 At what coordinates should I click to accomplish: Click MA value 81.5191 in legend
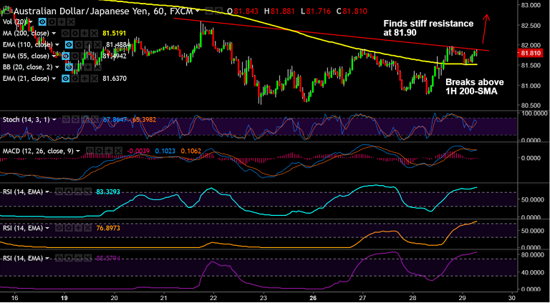(x=114, y=34)
